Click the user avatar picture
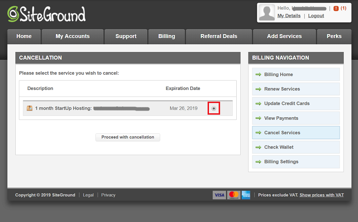This screenshot has width=358, height=222. click(x=267, y=13)
